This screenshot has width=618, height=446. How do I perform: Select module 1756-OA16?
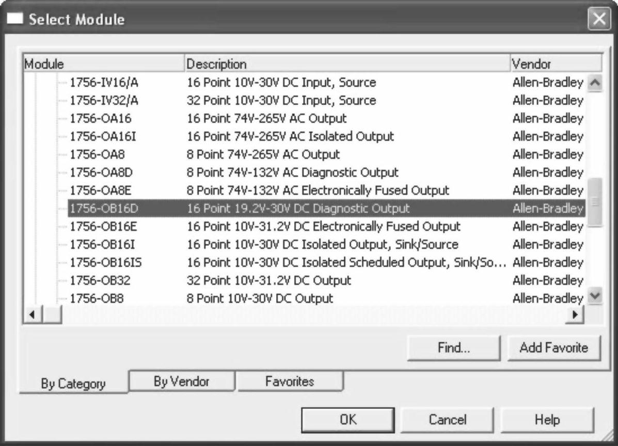tap(101, 118)
